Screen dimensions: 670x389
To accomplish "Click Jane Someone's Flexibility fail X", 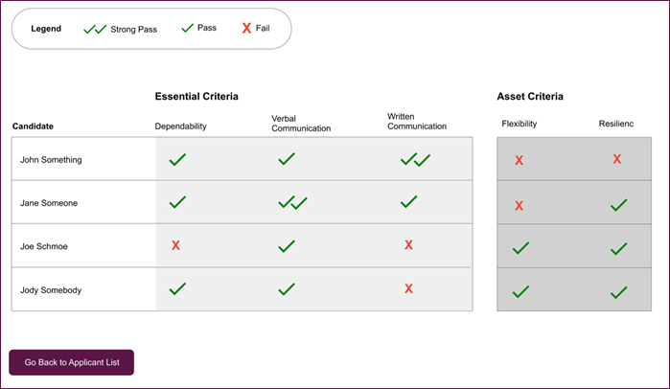I will click(519, 205).
